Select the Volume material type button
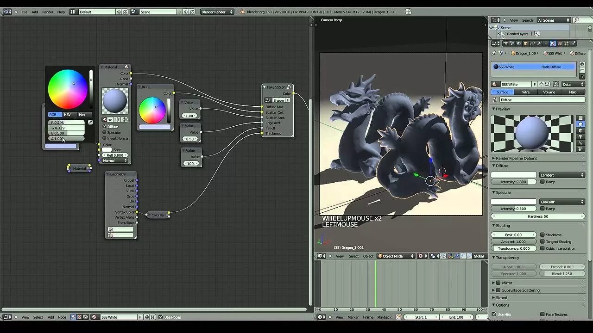Image resolution: width=593 pixels, height=333 pixels. pos(549,92)
